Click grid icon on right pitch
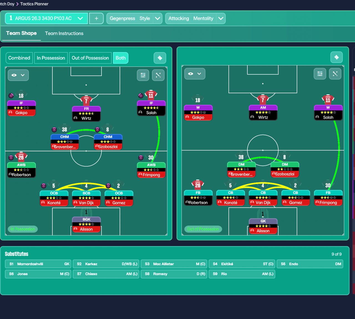 coord(320,74)
